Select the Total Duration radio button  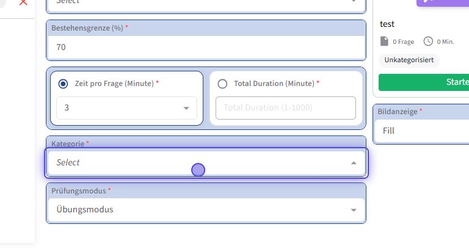click(222, 84)
